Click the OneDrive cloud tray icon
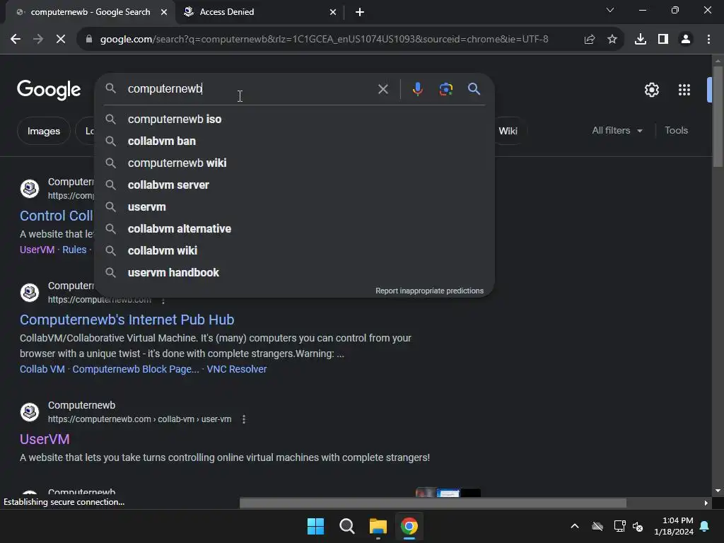The width and height of the screenshot is (724, 543). [597, 526]
